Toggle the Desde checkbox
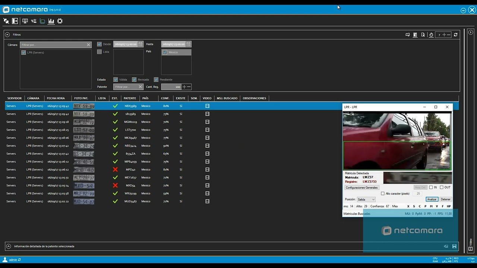This screenshot has width=477, height=268. [x=99, y=44]
